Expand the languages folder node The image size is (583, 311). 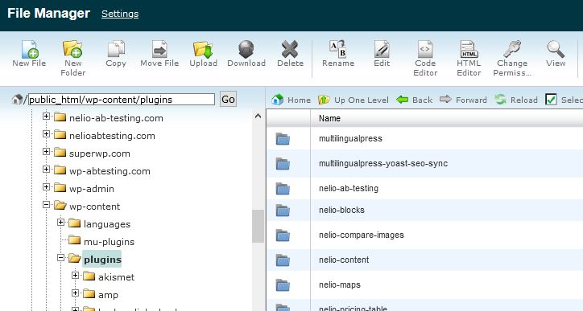coord(60,223)
